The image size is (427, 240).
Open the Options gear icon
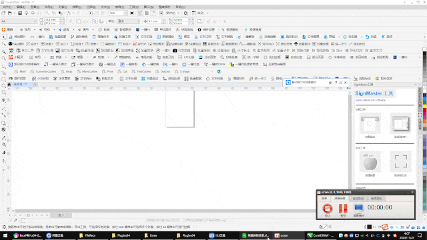[185, 13]
